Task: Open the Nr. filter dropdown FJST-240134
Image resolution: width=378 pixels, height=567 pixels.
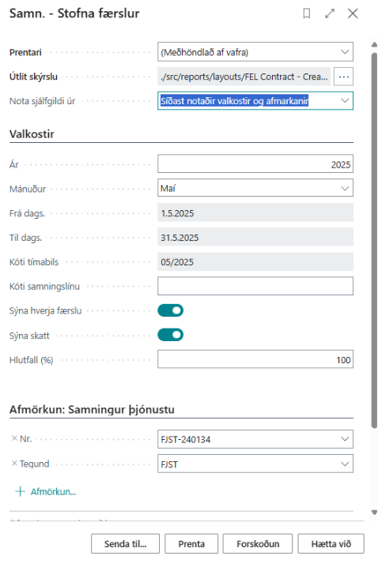Action: 255,439
